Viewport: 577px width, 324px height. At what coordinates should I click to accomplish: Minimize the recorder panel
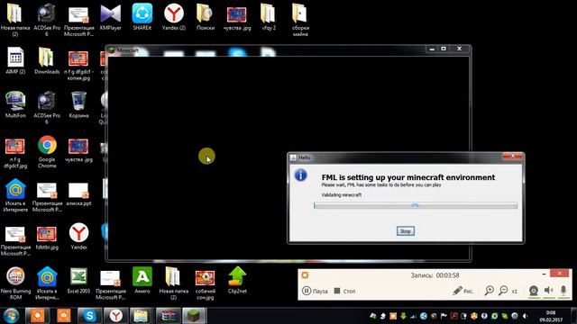tap(544, 274)
